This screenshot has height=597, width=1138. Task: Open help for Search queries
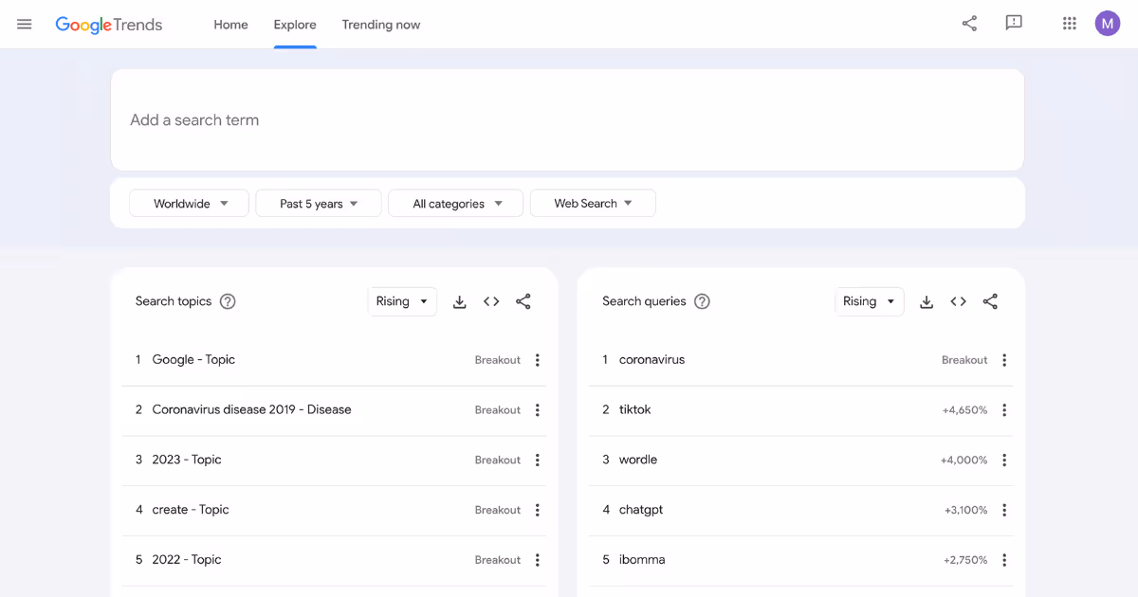pos(702,301)
